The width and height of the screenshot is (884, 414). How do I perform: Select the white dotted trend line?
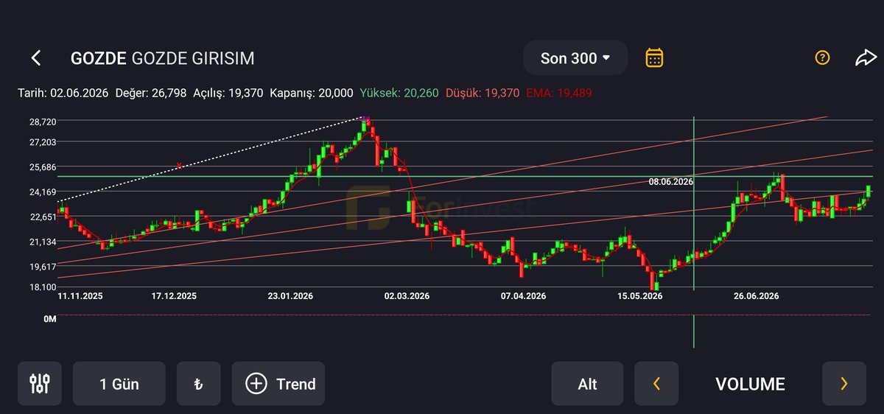tap(212, 159)
